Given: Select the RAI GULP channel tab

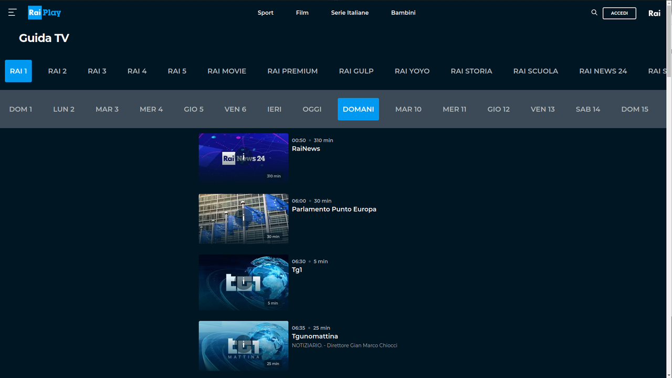Looking at the screenshot, I should pyautogui.click(x=356, y=71).
